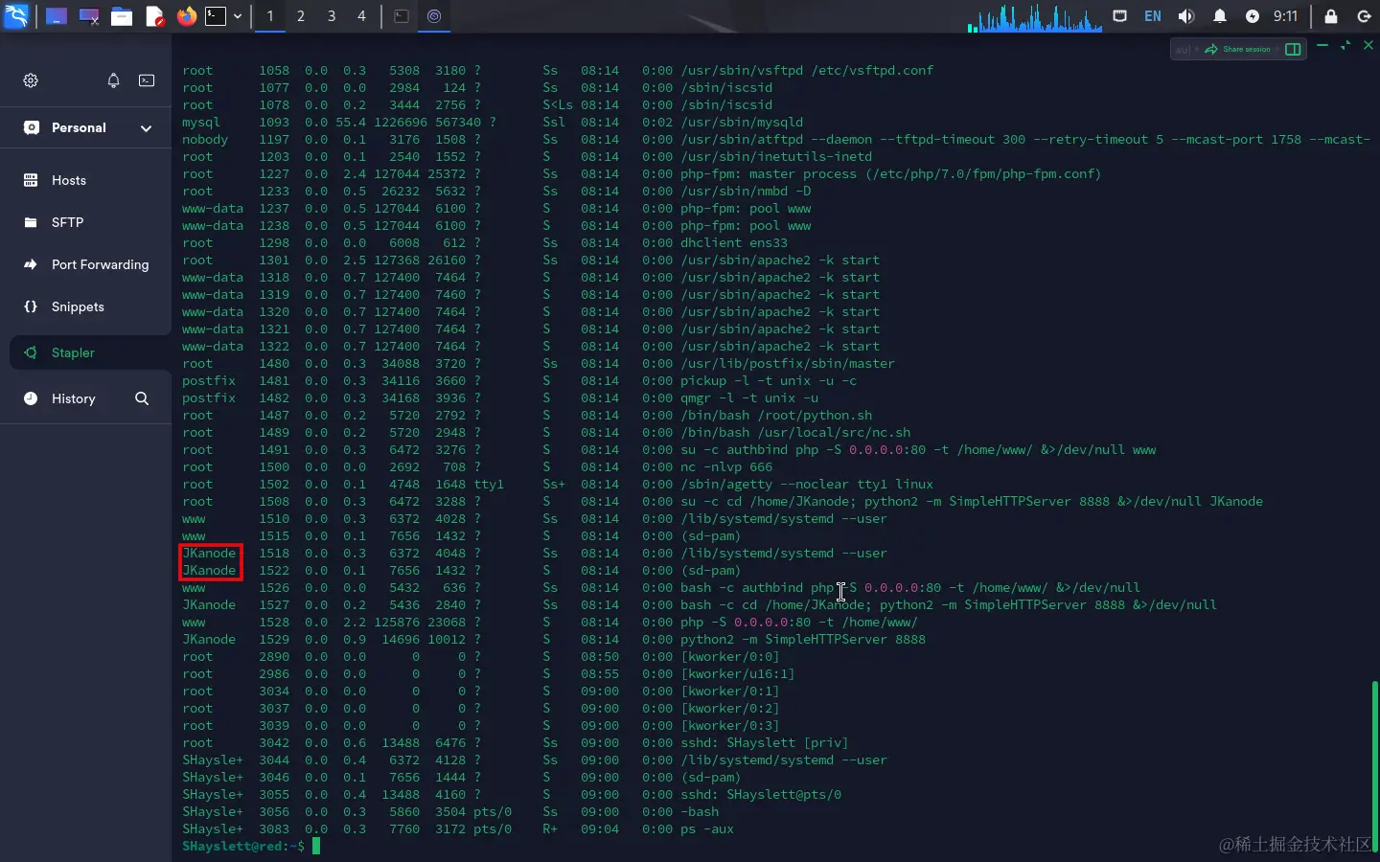The image size is (1380, 862).
Task: Switch to workspace 3
Action: 332,16
